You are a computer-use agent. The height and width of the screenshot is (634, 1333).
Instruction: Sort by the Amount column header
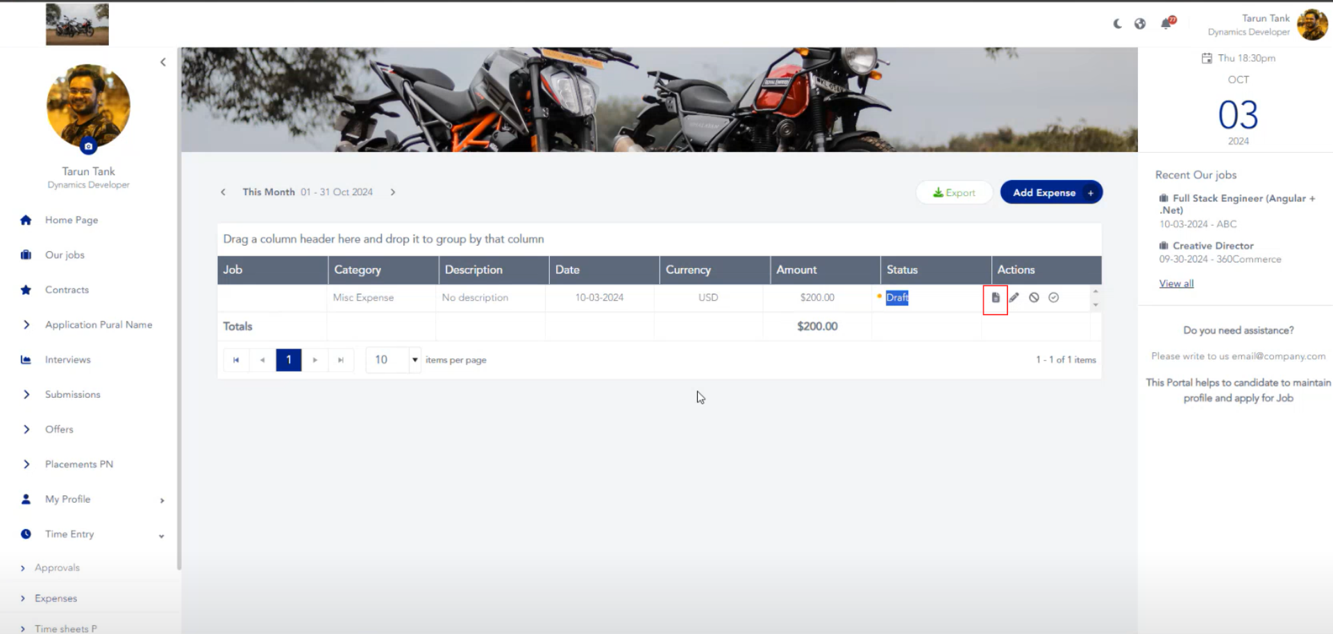[825, 269]
